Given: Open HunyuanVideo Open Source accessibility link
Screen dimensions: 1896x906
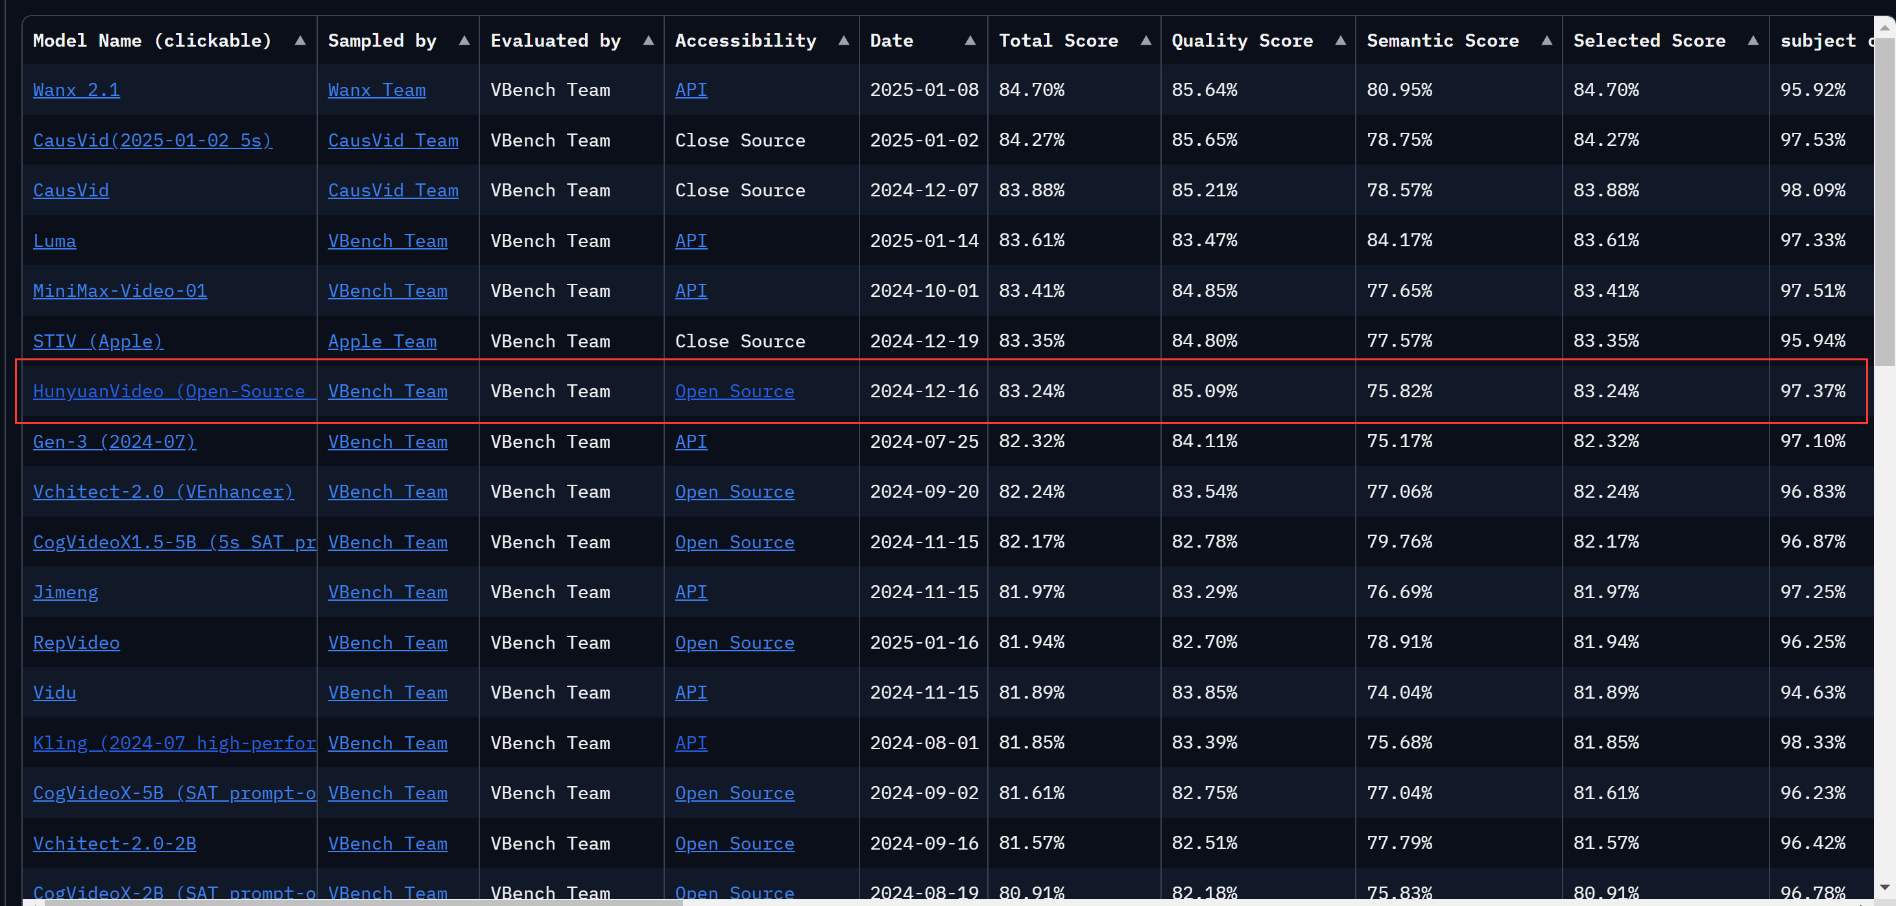Looking at the screenshot, I should (x=734, y=391).
